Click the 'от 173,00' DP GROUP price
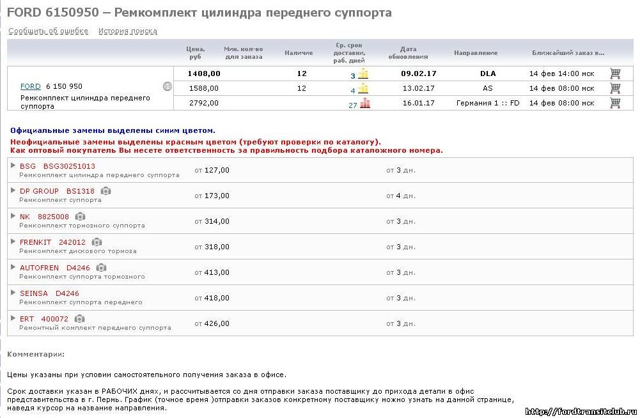 [212, 196]
